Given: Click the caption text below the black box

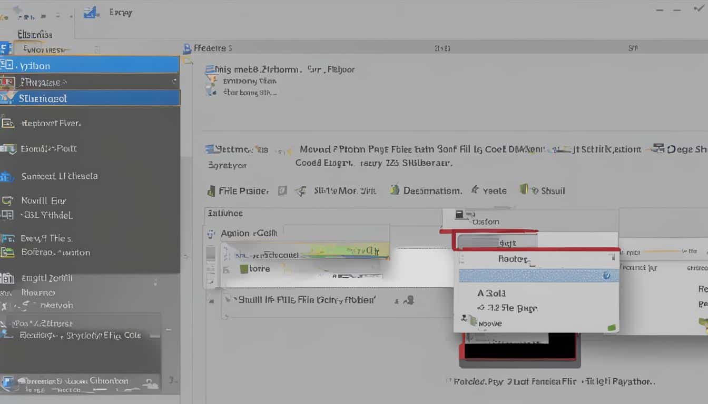Looking at the screenshot, I should point(554,381).
